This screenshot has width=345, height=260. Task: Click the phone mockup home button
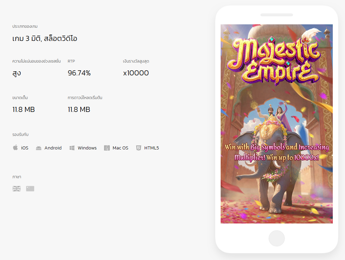click(x=277, y=238)
